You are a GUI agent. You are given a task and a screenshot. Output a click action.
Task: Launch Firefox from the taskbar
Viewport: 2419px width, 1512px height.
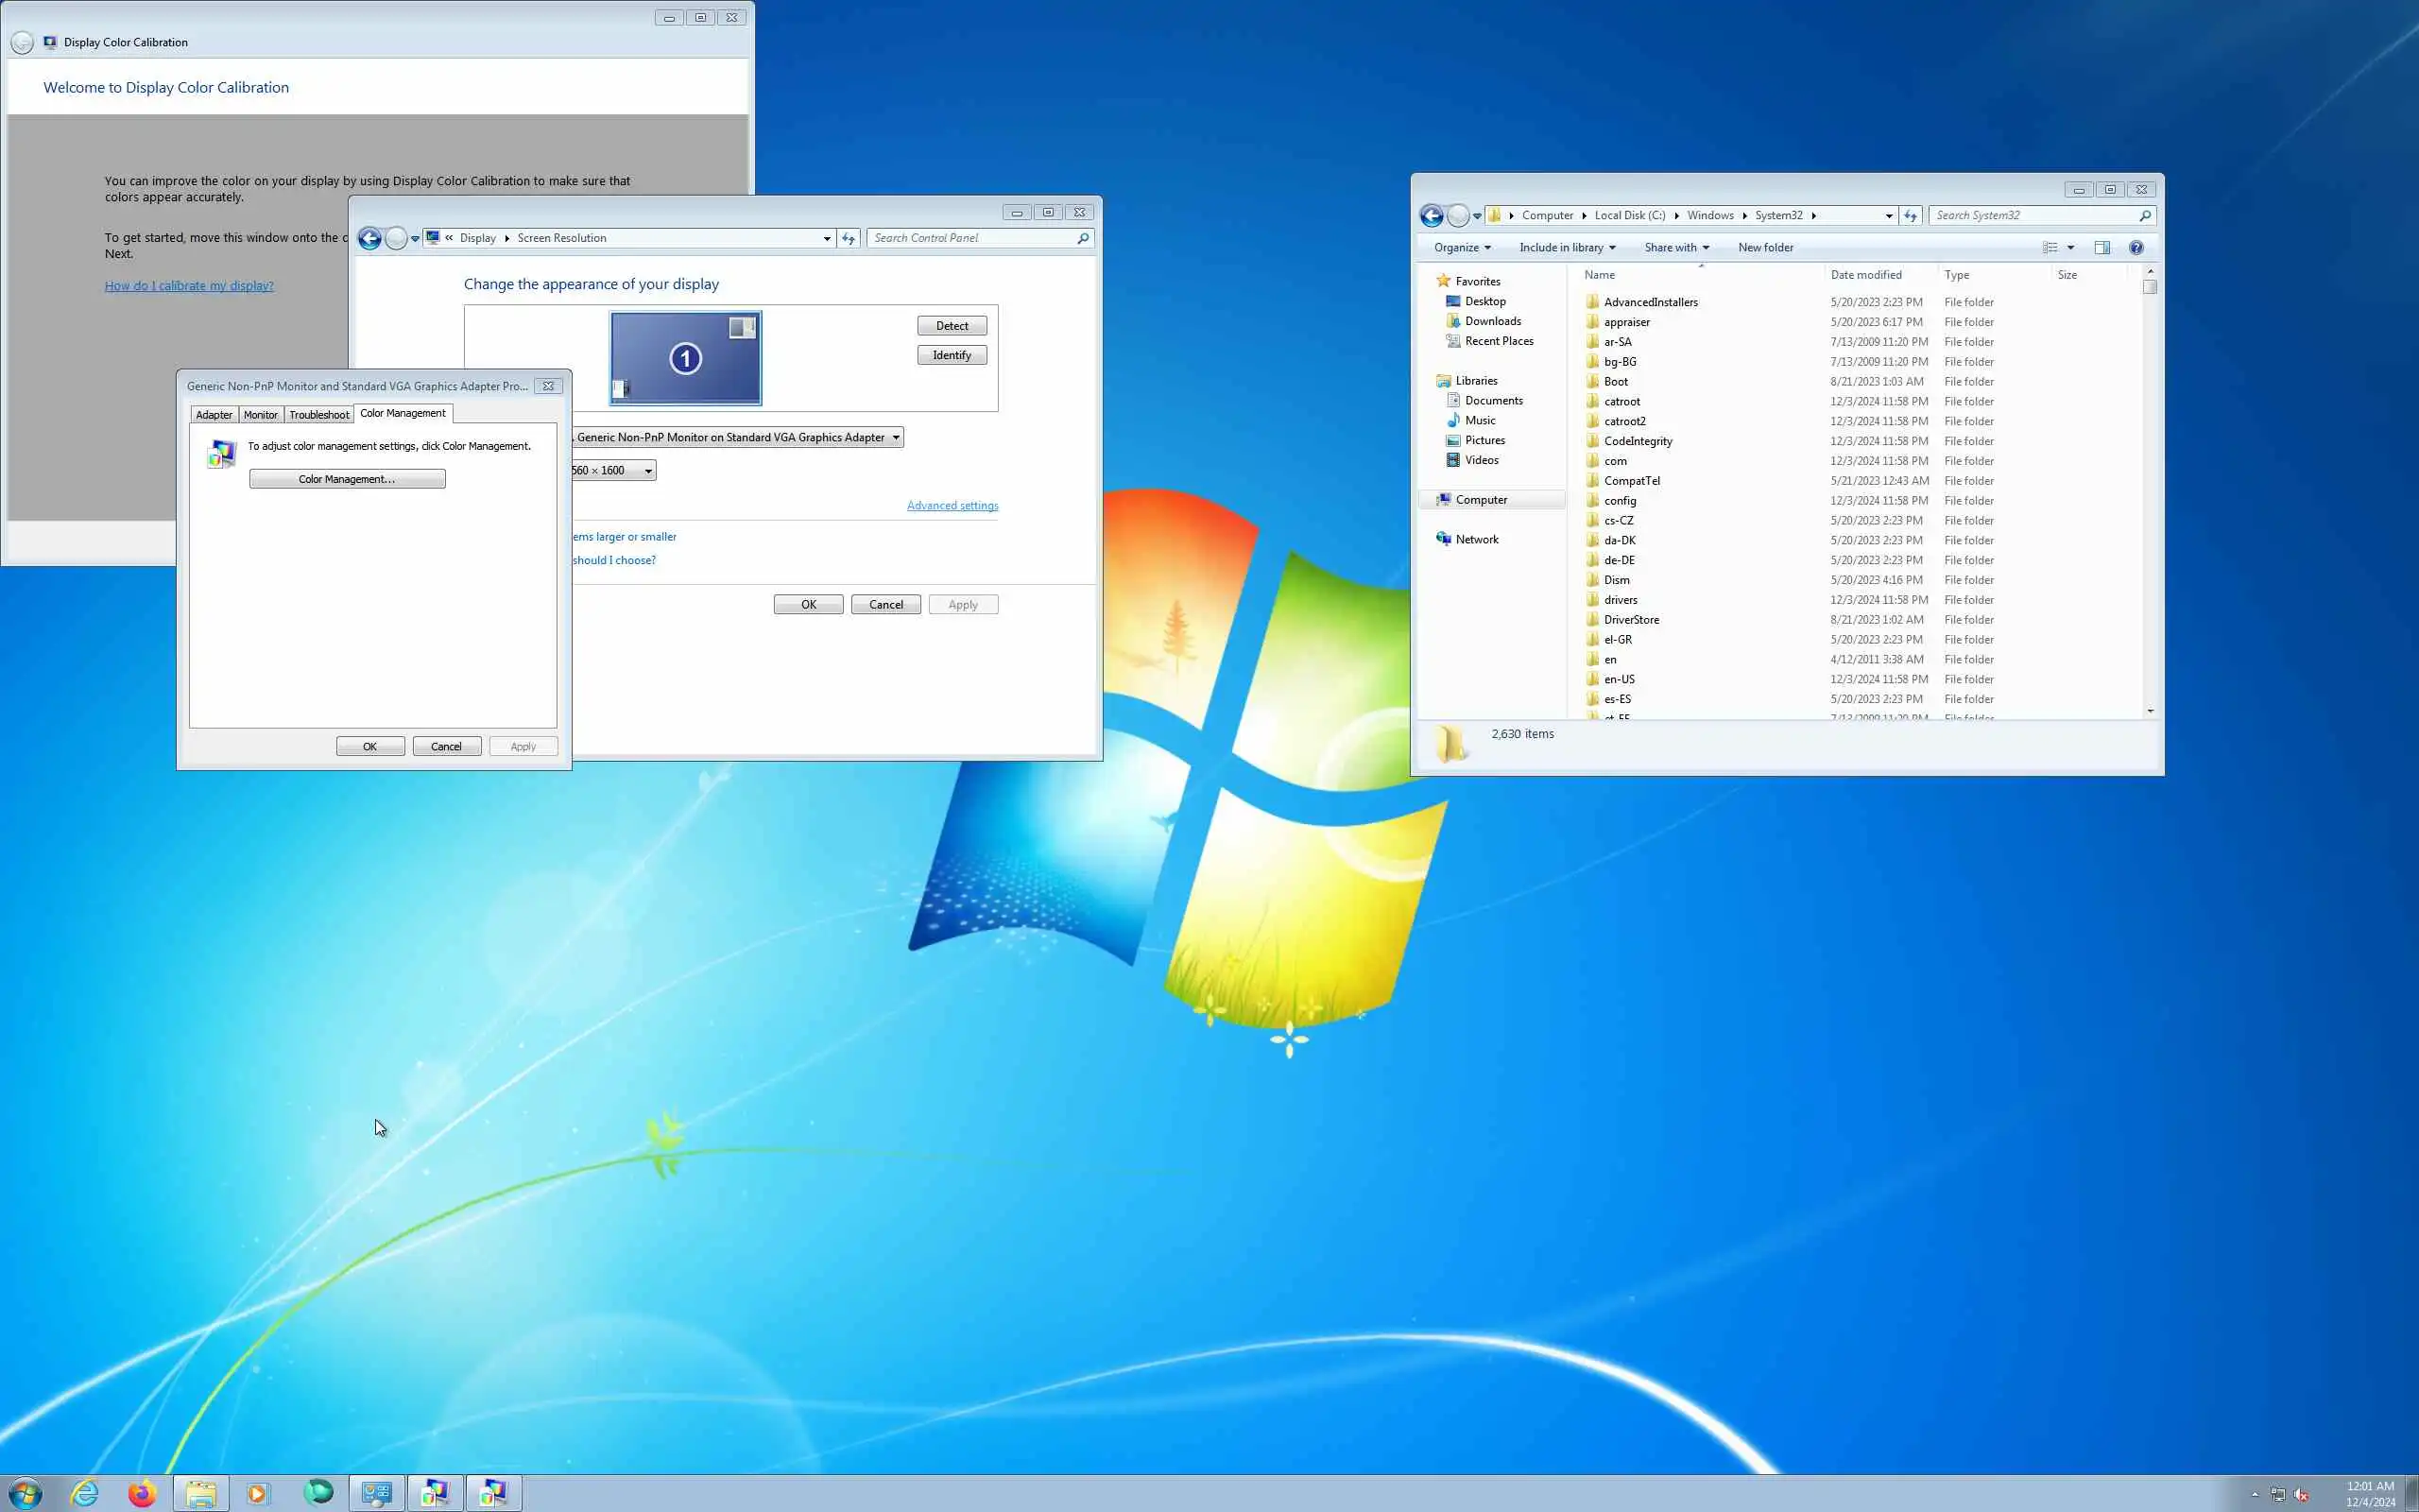pos(142,1493)
